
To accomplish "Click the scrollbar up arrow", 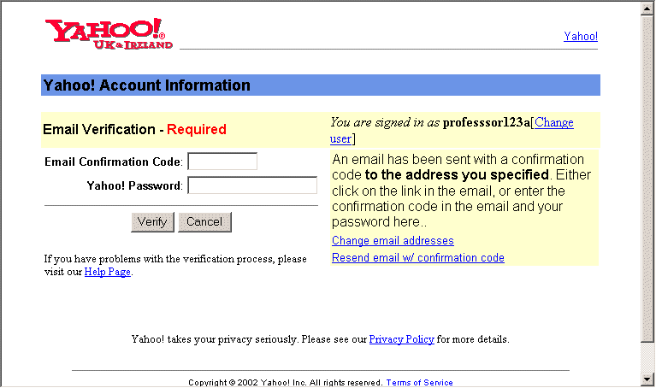I will coord(647,9).
